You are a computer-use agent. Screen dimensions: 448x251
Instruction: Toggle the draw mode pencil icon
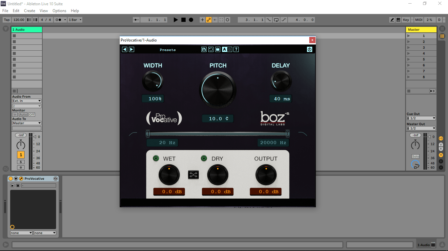[x=392, y=20]
